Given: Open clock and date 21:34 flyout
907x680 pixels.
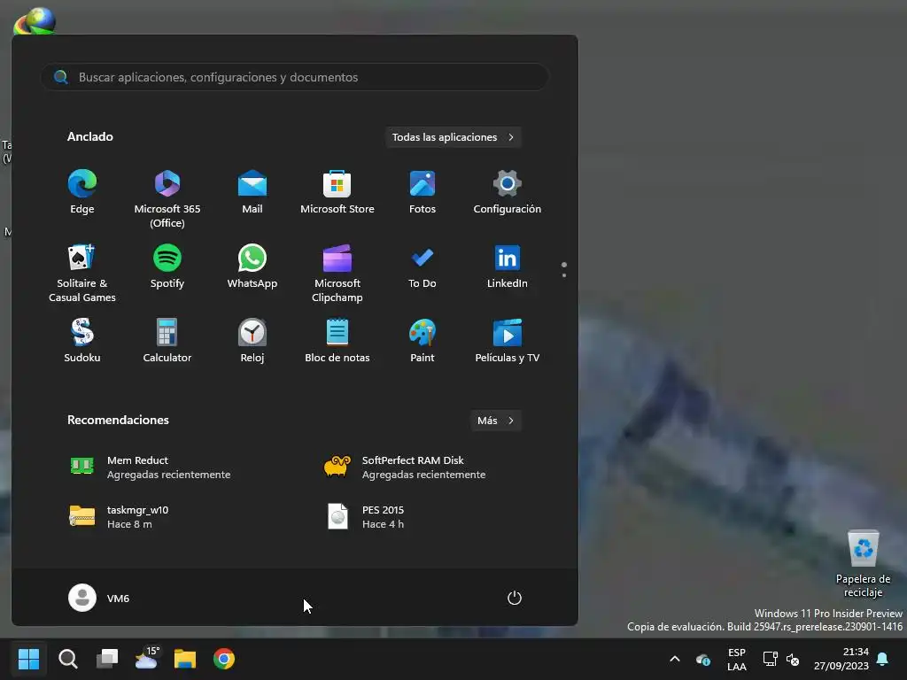Looking at the screenshot, I should pos(841,659).
